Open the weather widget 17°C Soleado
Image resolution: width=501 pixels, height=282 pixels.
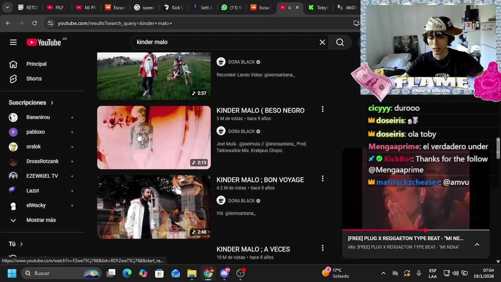point(336,273)
